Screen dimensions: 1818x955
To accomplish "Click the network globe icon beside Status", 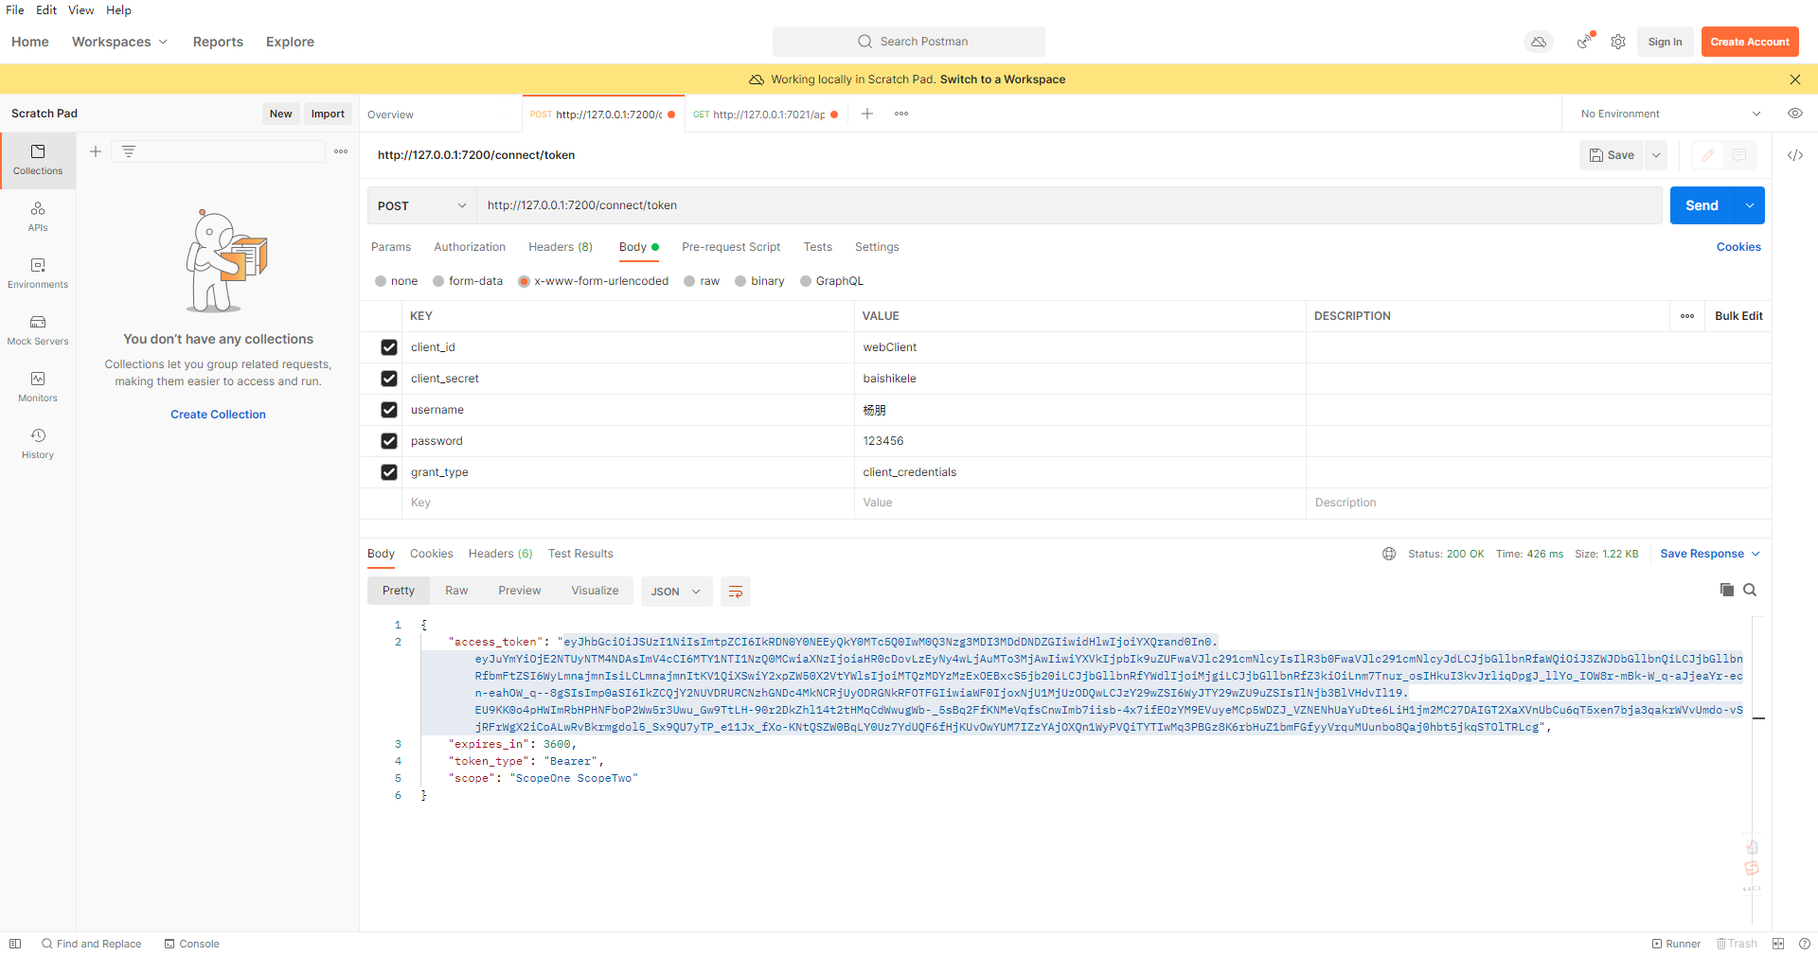I will (x=1389, y=554).
